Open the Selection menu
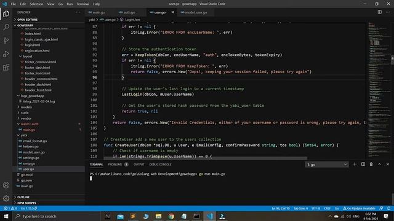The width and height of the screenshot is (394, 221). (x=36, y=4)
